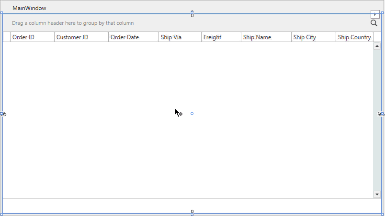The width and height of the screenshot is (385, 216).
Task: Sort by the Order Date column header
Action: click(134, 37)
